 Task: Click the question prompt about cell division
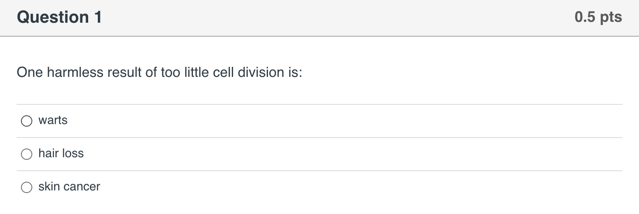point(159,72)
